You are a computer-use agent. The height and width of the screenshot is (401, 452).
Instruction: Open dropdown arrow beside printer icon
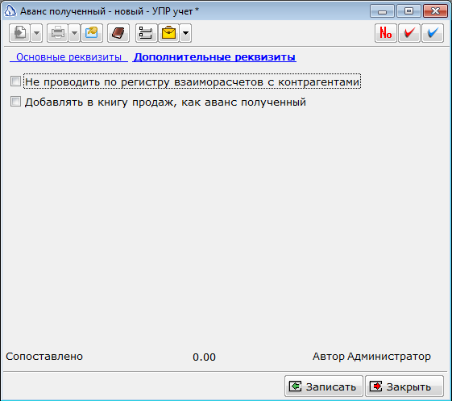tap(74, 33)
